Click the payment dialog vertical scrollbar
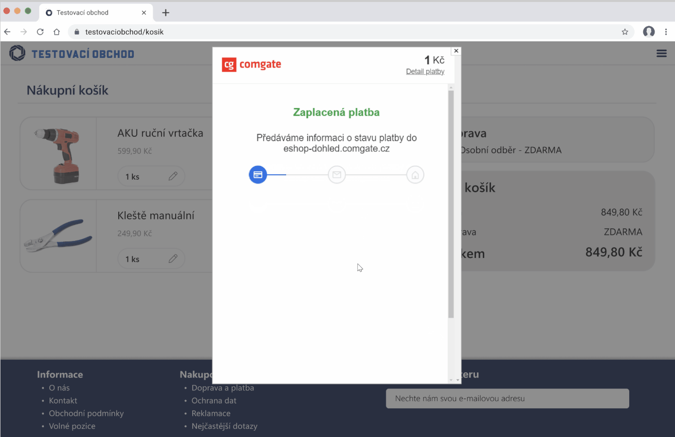The height and width of the screenshot is (437, 675). tap(451, 204)
